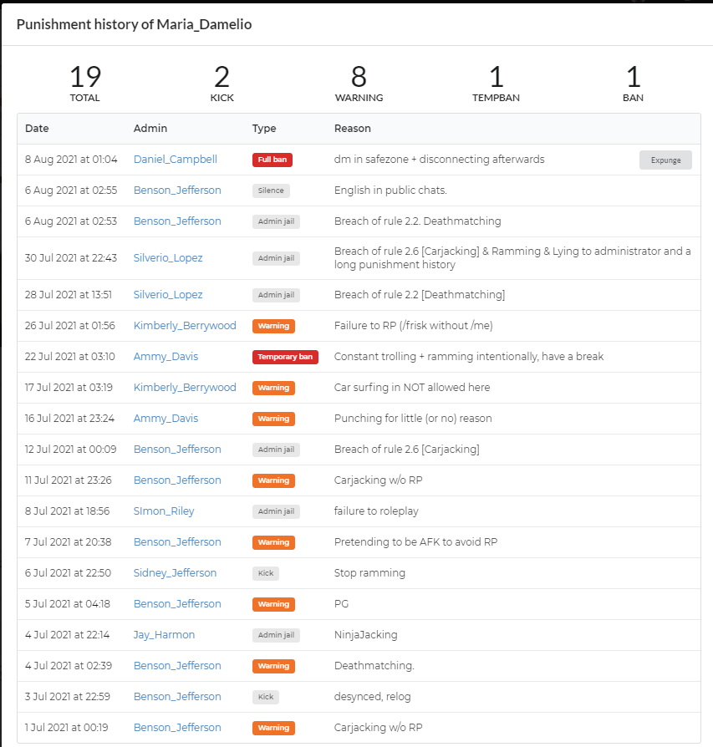Image resolution: width=713 pixels, height=747 pixels.
Task: Open the Jay_Harmon admin link
Action: click(164, 634)
